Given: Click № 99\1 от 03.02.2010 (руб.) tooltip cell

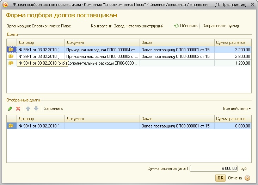Looking at the screenshot, I should pyautogui.click(x=42, y=63).
